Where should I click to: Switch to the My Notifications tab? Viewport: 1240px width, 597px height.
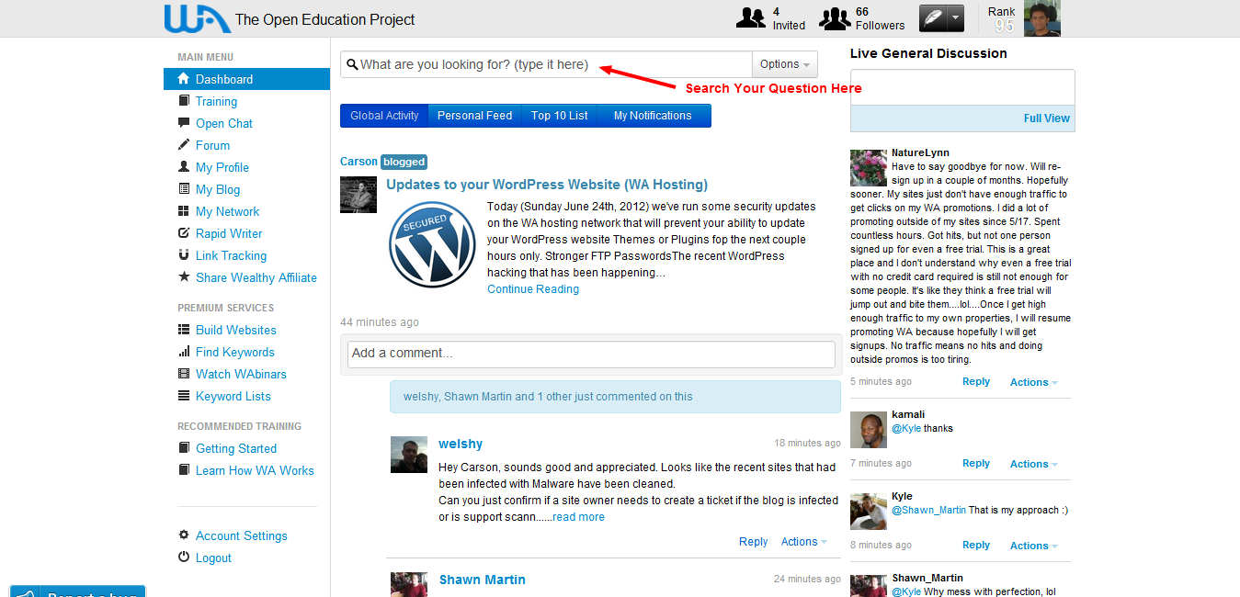coord(653,116)
